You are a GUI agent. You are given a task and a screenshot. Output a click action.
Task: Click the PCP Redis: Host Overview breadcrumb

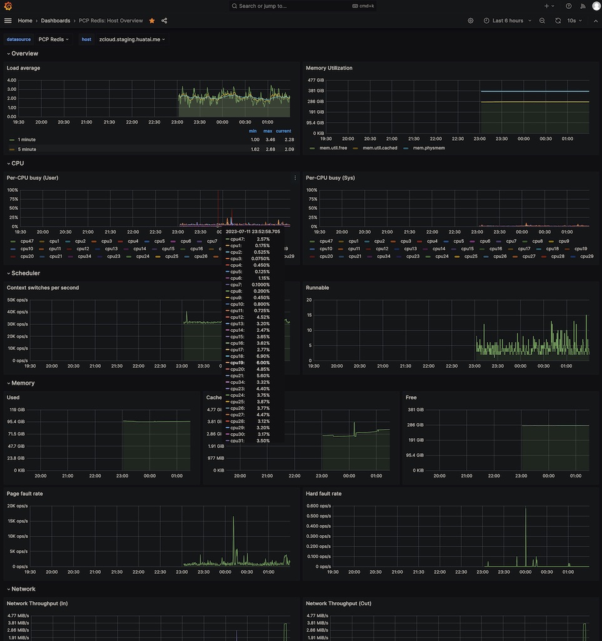[x=111, y=21]
